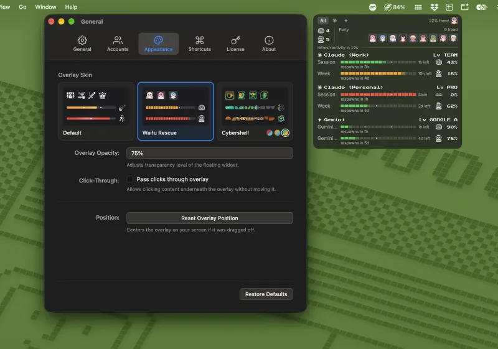This screenshot has height=349, width=498.
Task: Click the crown icon in Default skin preview
Action: click(x=102, y=95)
